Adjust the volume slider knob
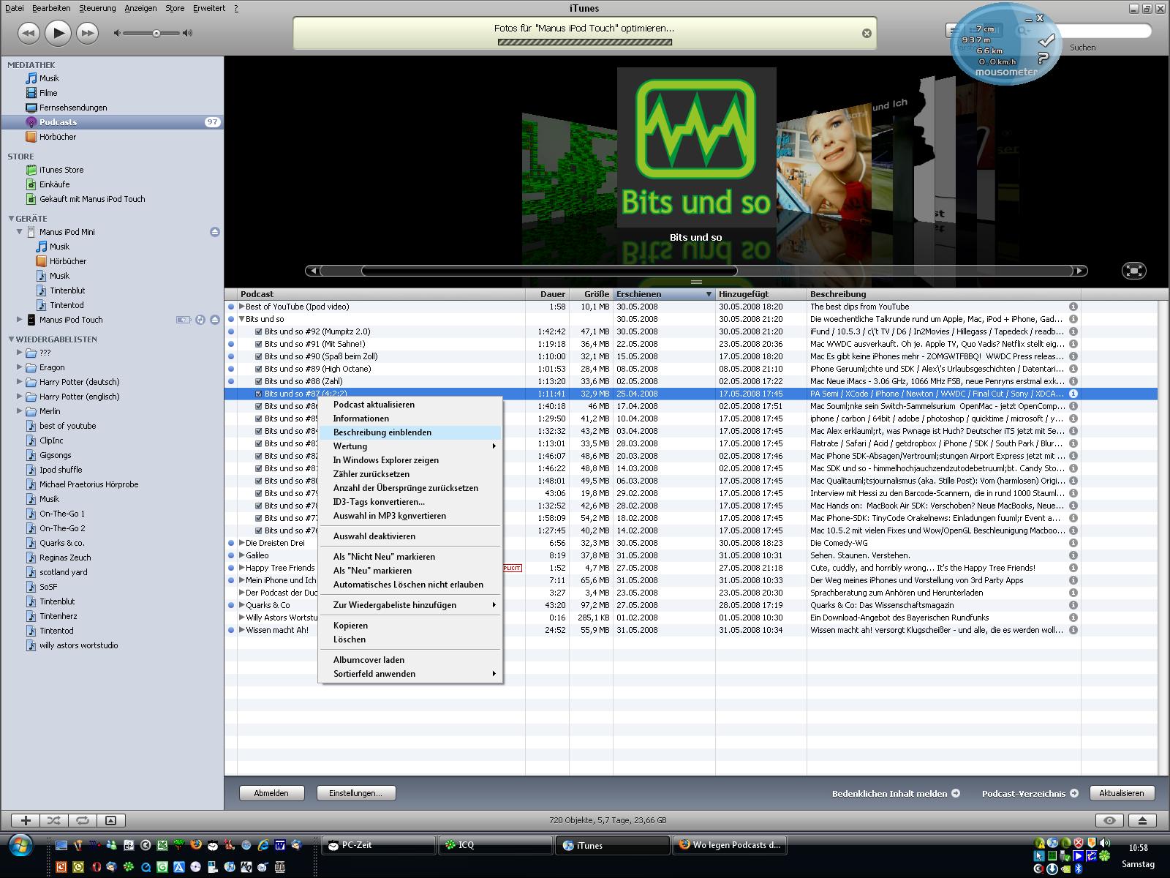This screenshot has height=878, width=1170. pyautogui.click(x=156, y=33)
